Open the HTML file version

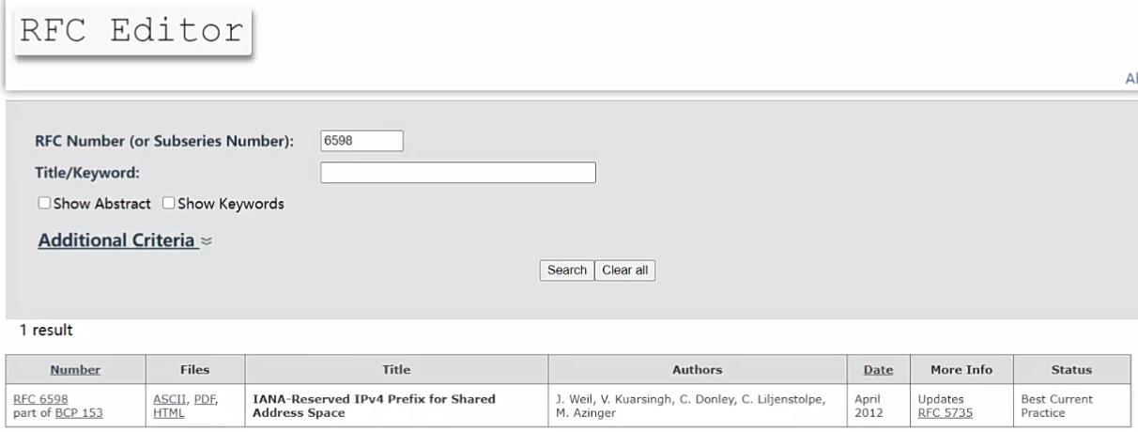pos(167,412)
